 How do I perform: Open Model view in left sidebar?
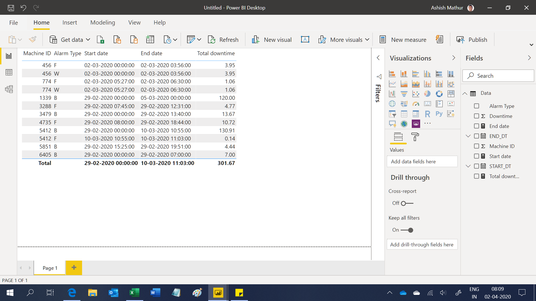pyautogui.click(x=9, y=89)
